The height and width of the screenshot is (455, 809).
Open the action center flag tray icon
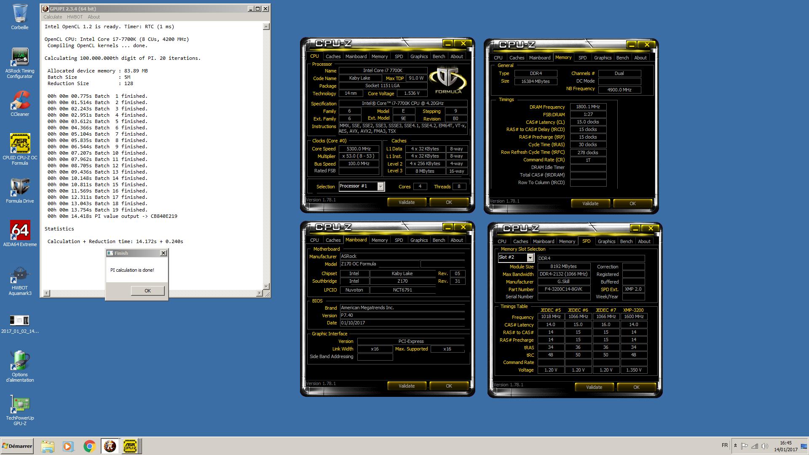click(x=745, y=446)
